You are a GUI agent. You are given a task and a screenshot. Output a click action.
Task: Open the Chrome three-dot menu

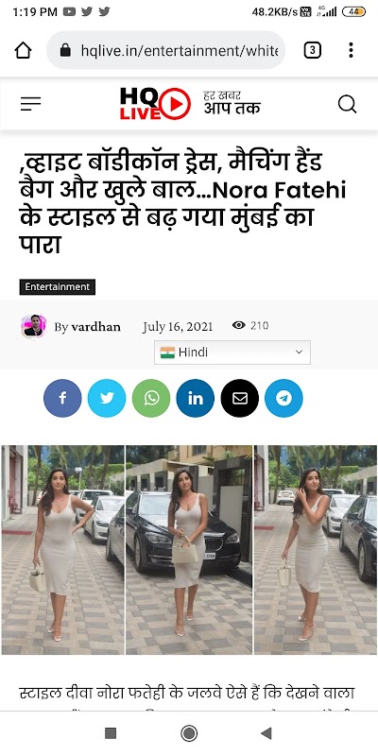[x=351, y=50]
